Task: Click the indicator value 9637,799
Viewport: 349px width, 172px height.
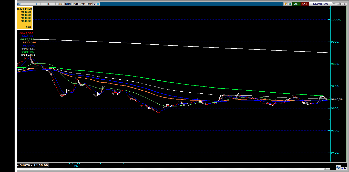Action: click(x=27, y=40)
